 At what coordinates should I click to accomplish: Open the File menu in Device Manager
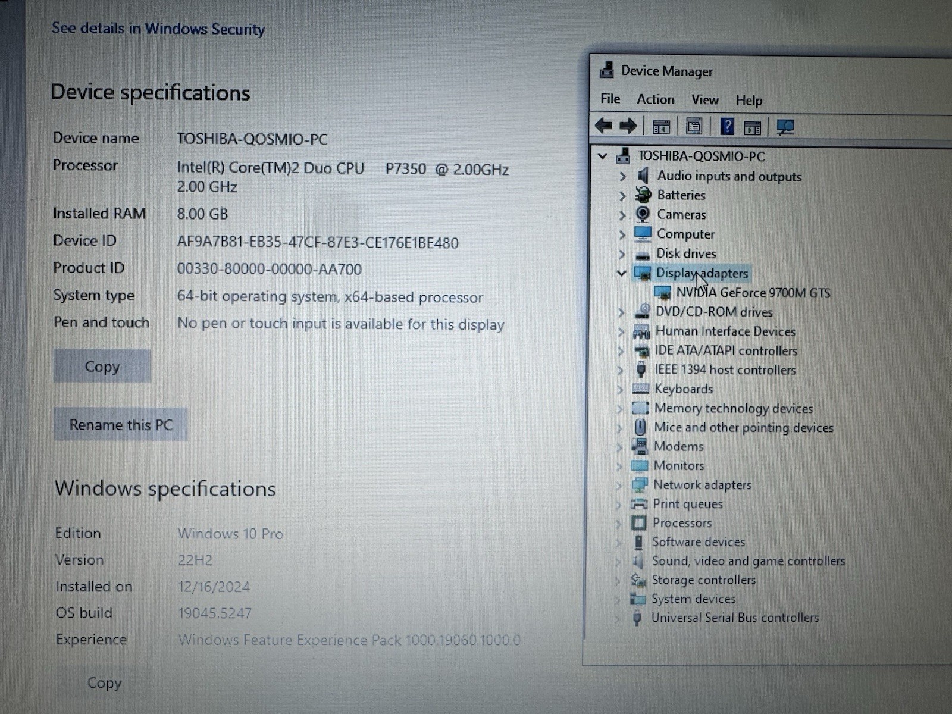[610, 99]
